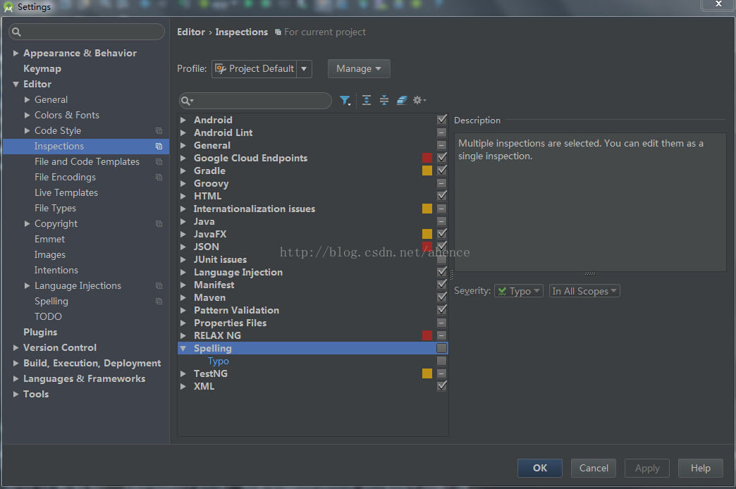Image resolution: width=736 pixels, height=489 pixels.
Task: Click project-level icon beside Spelling setting
Action: tap(159, 301)
